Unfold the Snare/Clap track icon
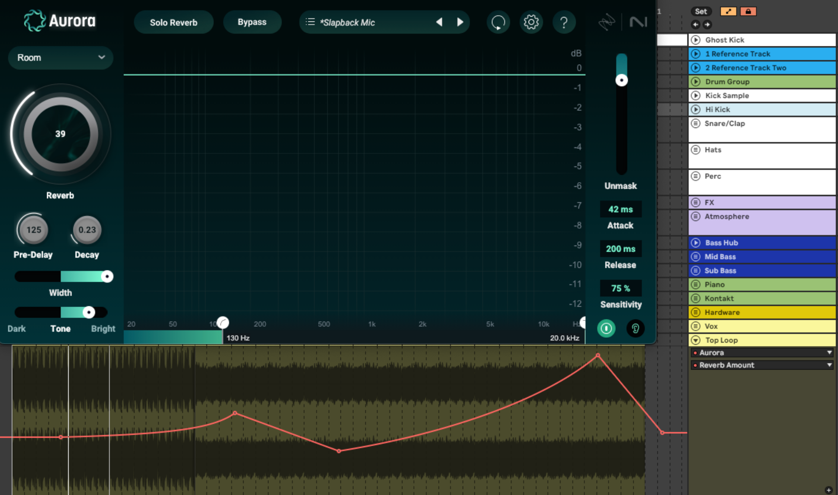 [696, 123]
